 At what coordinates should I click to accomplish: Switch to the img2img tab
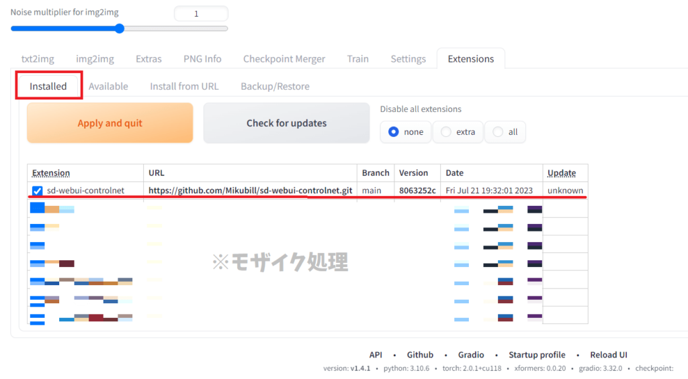click(x=95, y=59)
